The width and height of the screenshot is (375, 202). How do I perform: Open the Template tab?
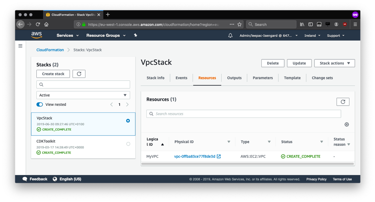pyautogui.click(x=292, y=78)
